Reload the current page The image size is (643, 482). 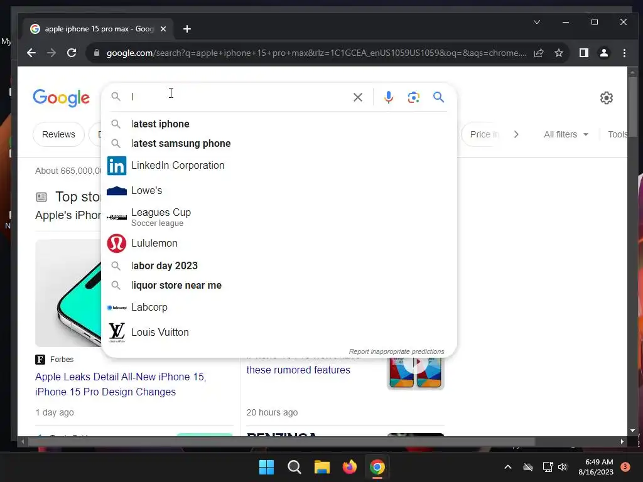point(72,53)
